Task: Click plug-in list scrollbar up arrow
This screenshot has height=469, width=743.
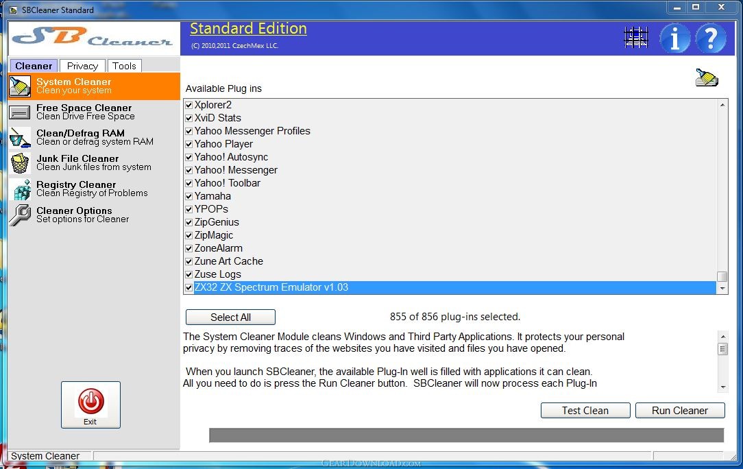Action: tap(722, 105)
